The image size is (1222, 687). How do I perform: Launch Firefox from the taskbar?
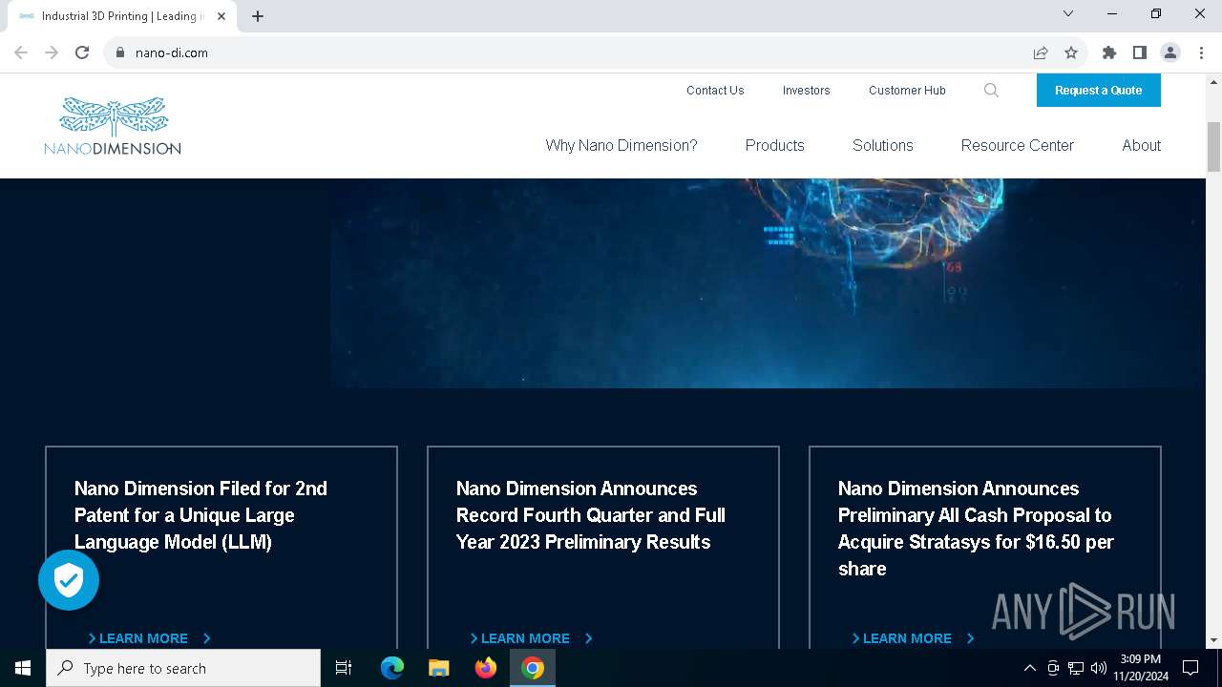[x=486, y=668]
